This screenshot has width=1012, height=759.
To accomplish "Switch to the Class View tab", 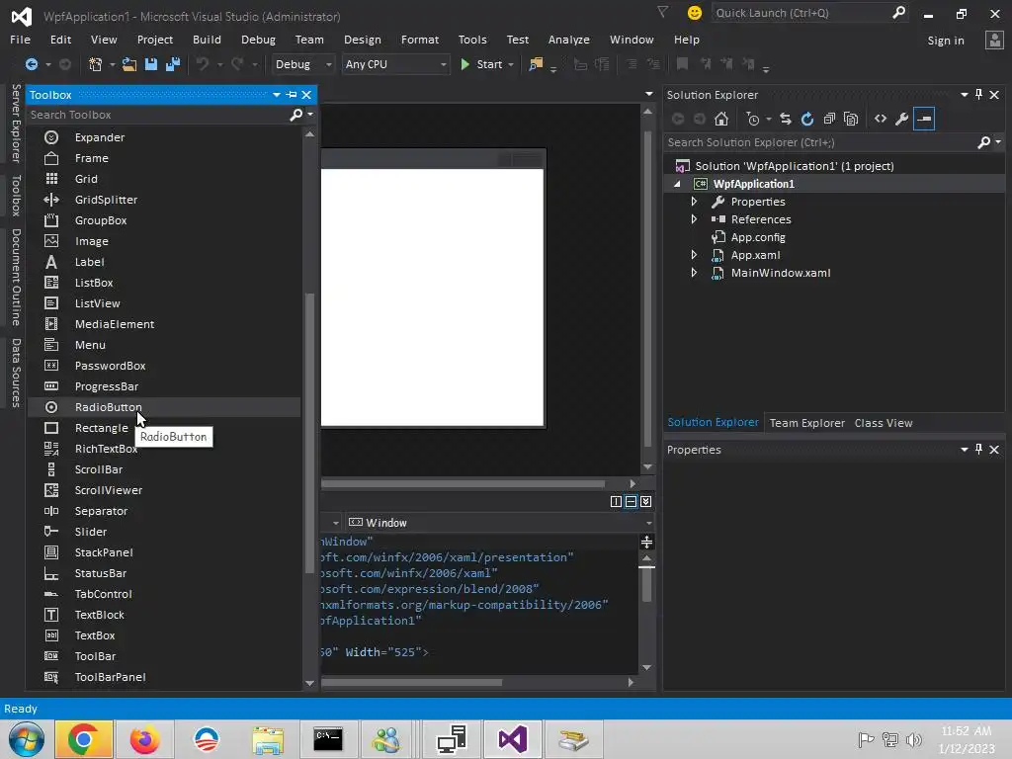I will (x=884, y=423).
